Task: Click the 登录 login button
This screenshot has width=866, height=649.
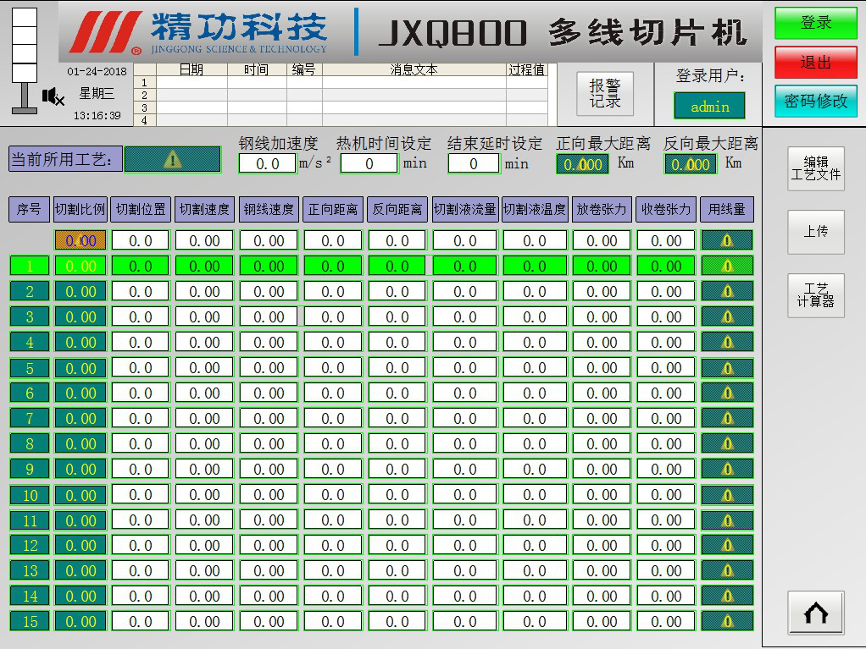Action: point(816,23)
